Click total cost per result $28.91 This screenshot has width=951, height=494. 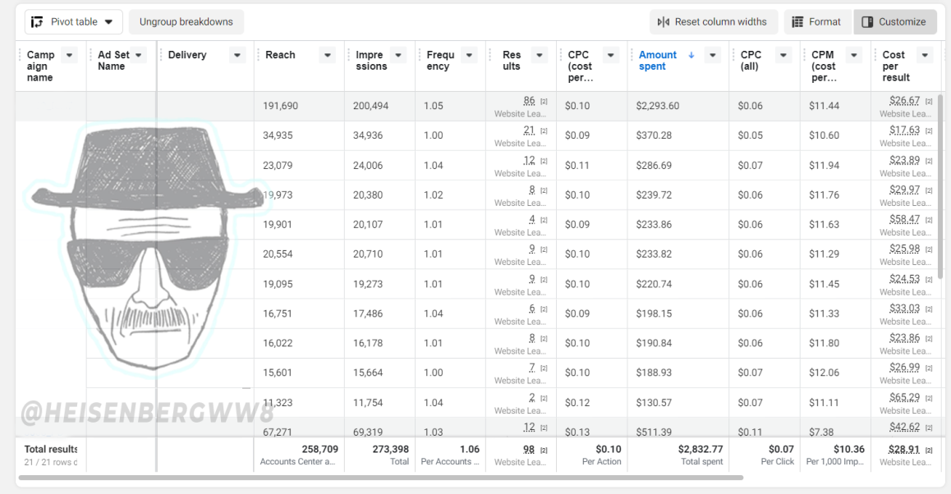click(x=903, y=450)
